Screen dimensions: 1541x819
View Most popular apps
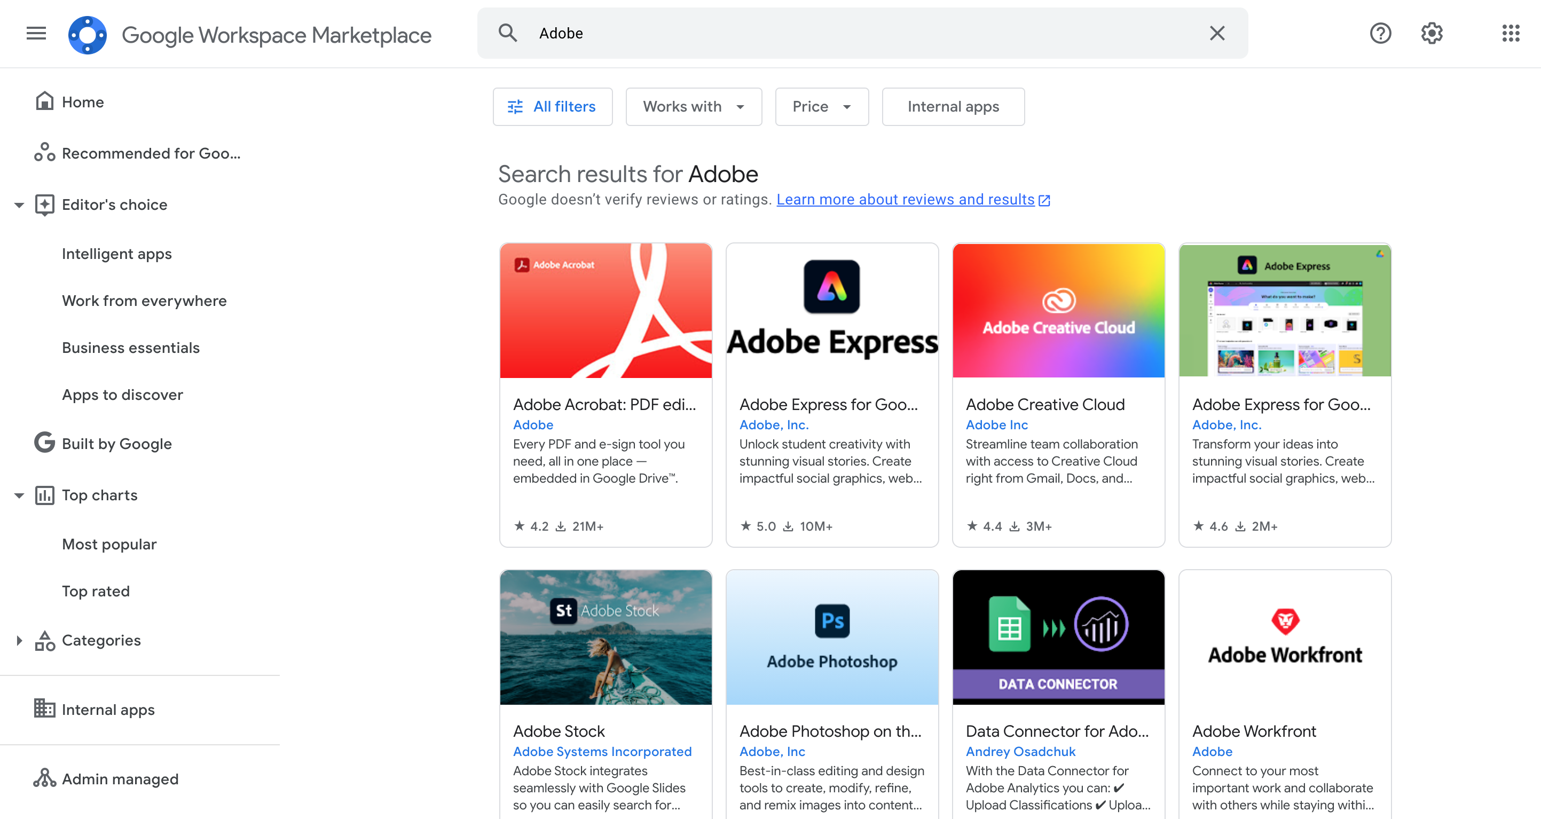coord(109,544)
